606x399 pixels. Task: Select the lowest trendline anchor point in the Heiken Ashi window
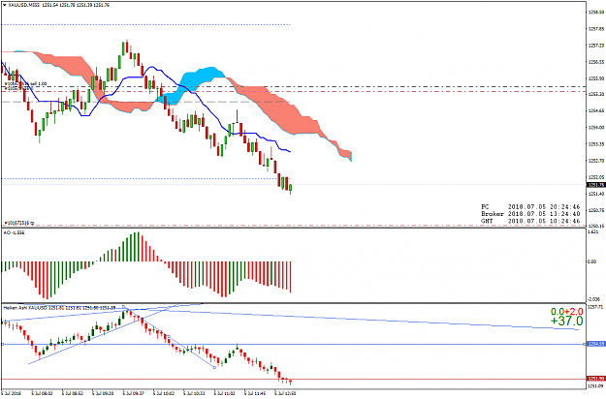click(214, 367)
